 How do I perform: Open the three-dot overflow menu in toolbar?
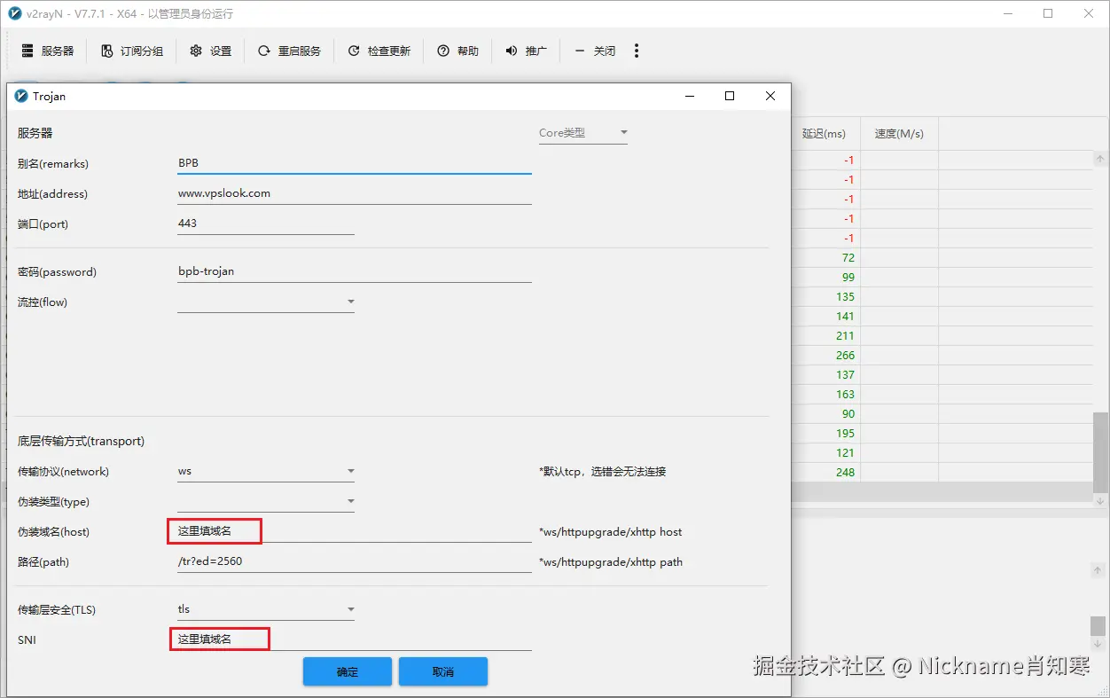click(x=637, y=51)
